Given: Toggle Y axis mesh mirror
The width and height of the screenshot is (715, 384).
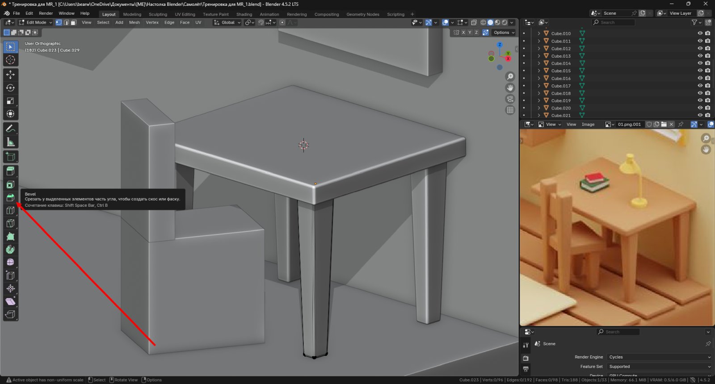Looking at the screenshot, I should (x=470, y=33).
